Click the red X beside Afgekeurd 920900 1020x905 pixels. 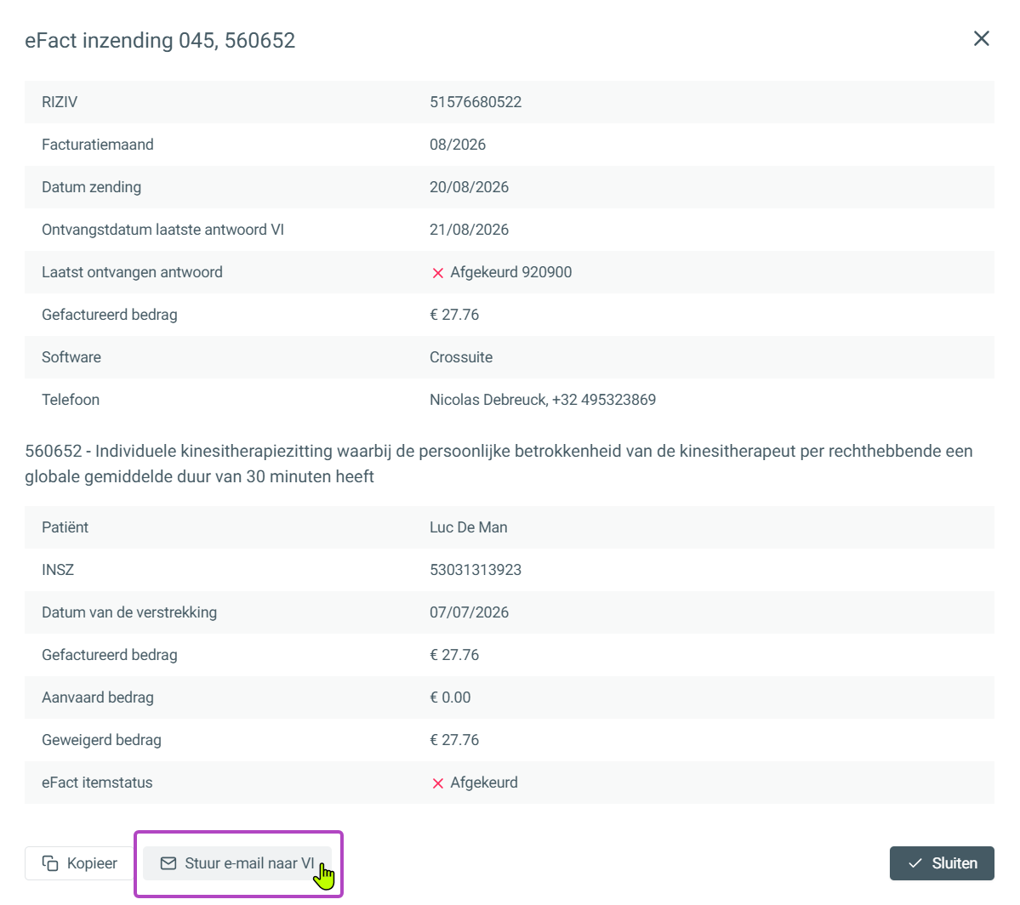coord(438,273)
